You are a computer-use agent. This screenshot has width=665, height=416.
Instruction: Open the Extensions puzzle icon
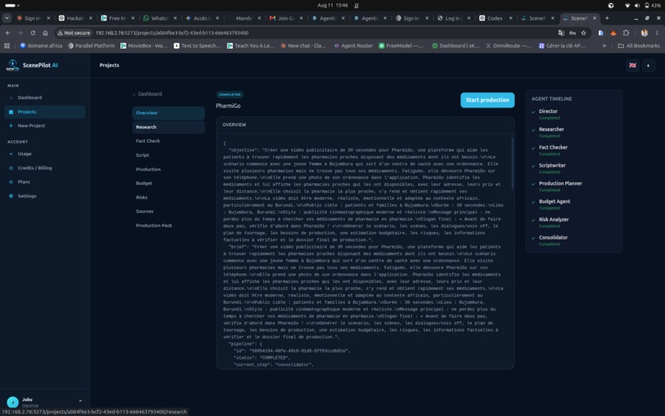pyautogui.click(x=626, y=33)
